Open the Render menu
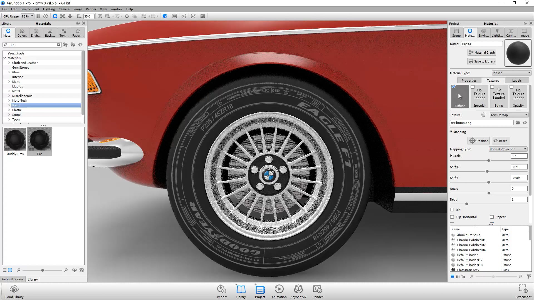534x300 pixels. pyautogui.click(x=91, y=9)
